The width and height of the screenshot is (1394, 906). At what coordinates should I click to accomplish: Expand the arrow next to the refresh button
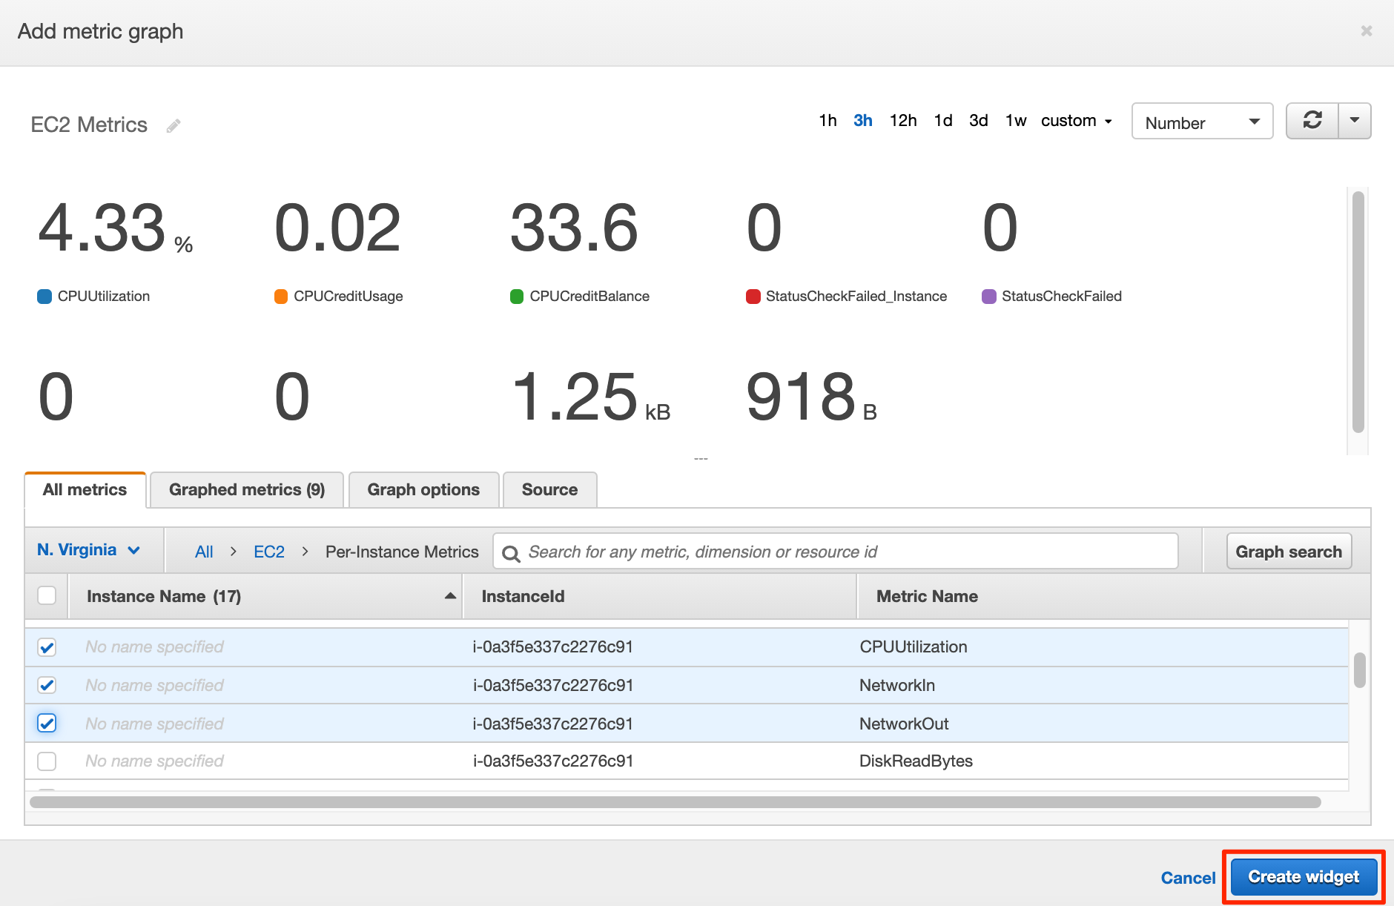[x=1355, y=121]
